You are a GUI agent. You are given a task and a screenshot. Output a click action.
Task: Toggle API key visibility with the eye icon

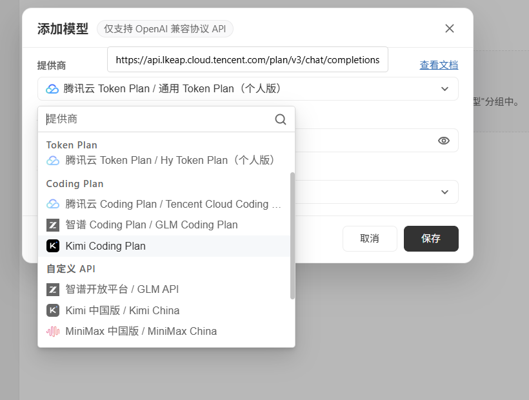pyautogui.click(x=444, y=141)
